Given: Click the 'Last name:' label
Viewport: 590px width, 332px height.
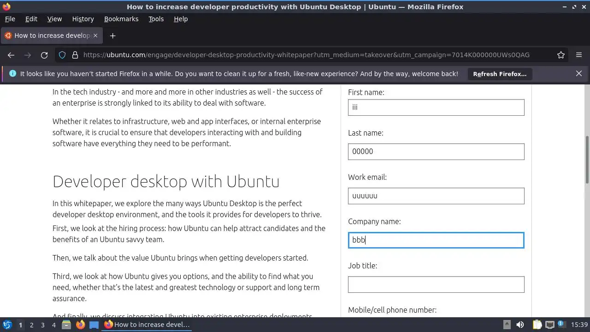Looking at the screenshot, I should coord(366,133).
